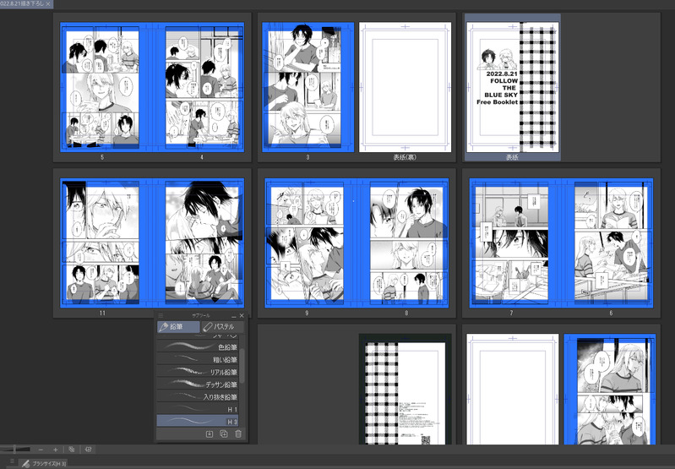Switch to the 鉛筆 pencil tool group tab
This screenshot has height=469, width=675.
coord(178,327)
